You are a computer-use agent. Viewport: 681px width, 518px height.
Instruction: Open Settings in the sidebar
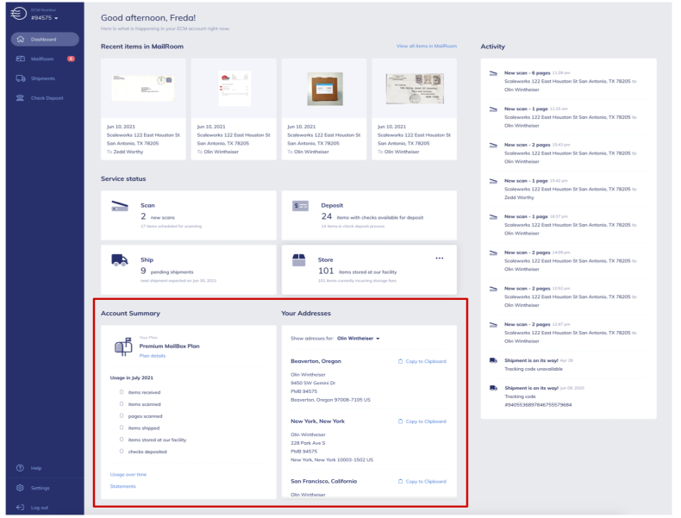40,488
